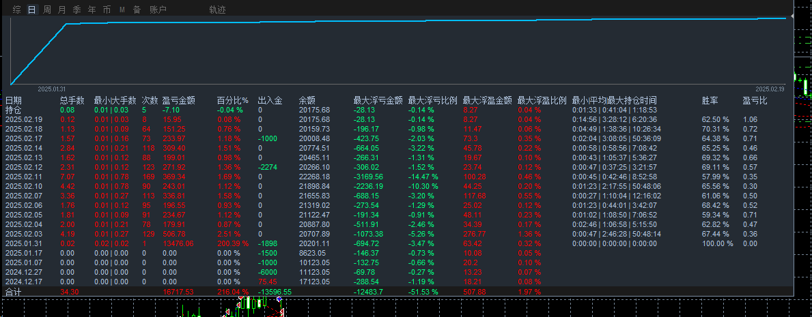Click the withdrawal value -6000
The image size is (812, 317).
268,272
